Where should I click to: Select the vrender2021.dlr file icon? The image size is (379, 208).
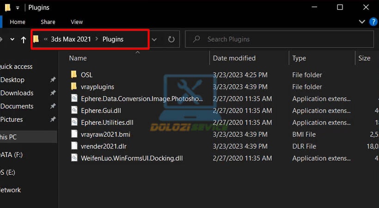[x=74, y=146]
